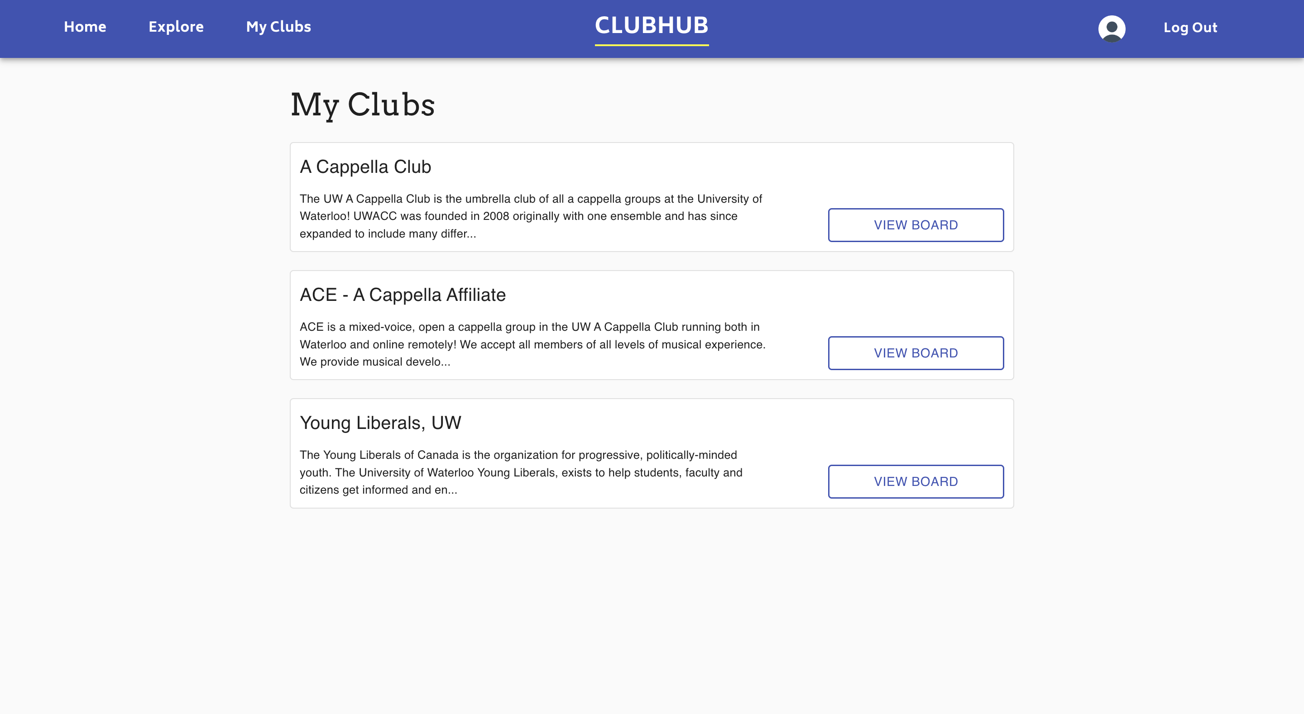Click the Young Liberals, UW title
Image resolution: width=1304 pixels, height=714 pixels.
pos(380,423)
